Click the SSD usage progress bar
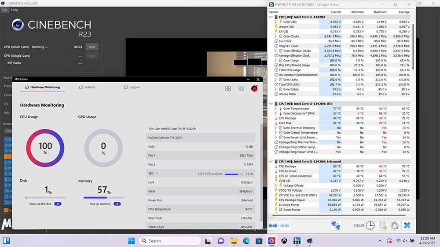This screenshot has height=247, width=440. click(234, 174)
